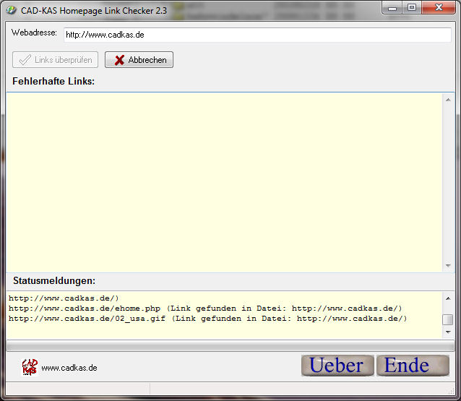
Task: Minimize the Link Checker window
Action: [x=394, y=8]
